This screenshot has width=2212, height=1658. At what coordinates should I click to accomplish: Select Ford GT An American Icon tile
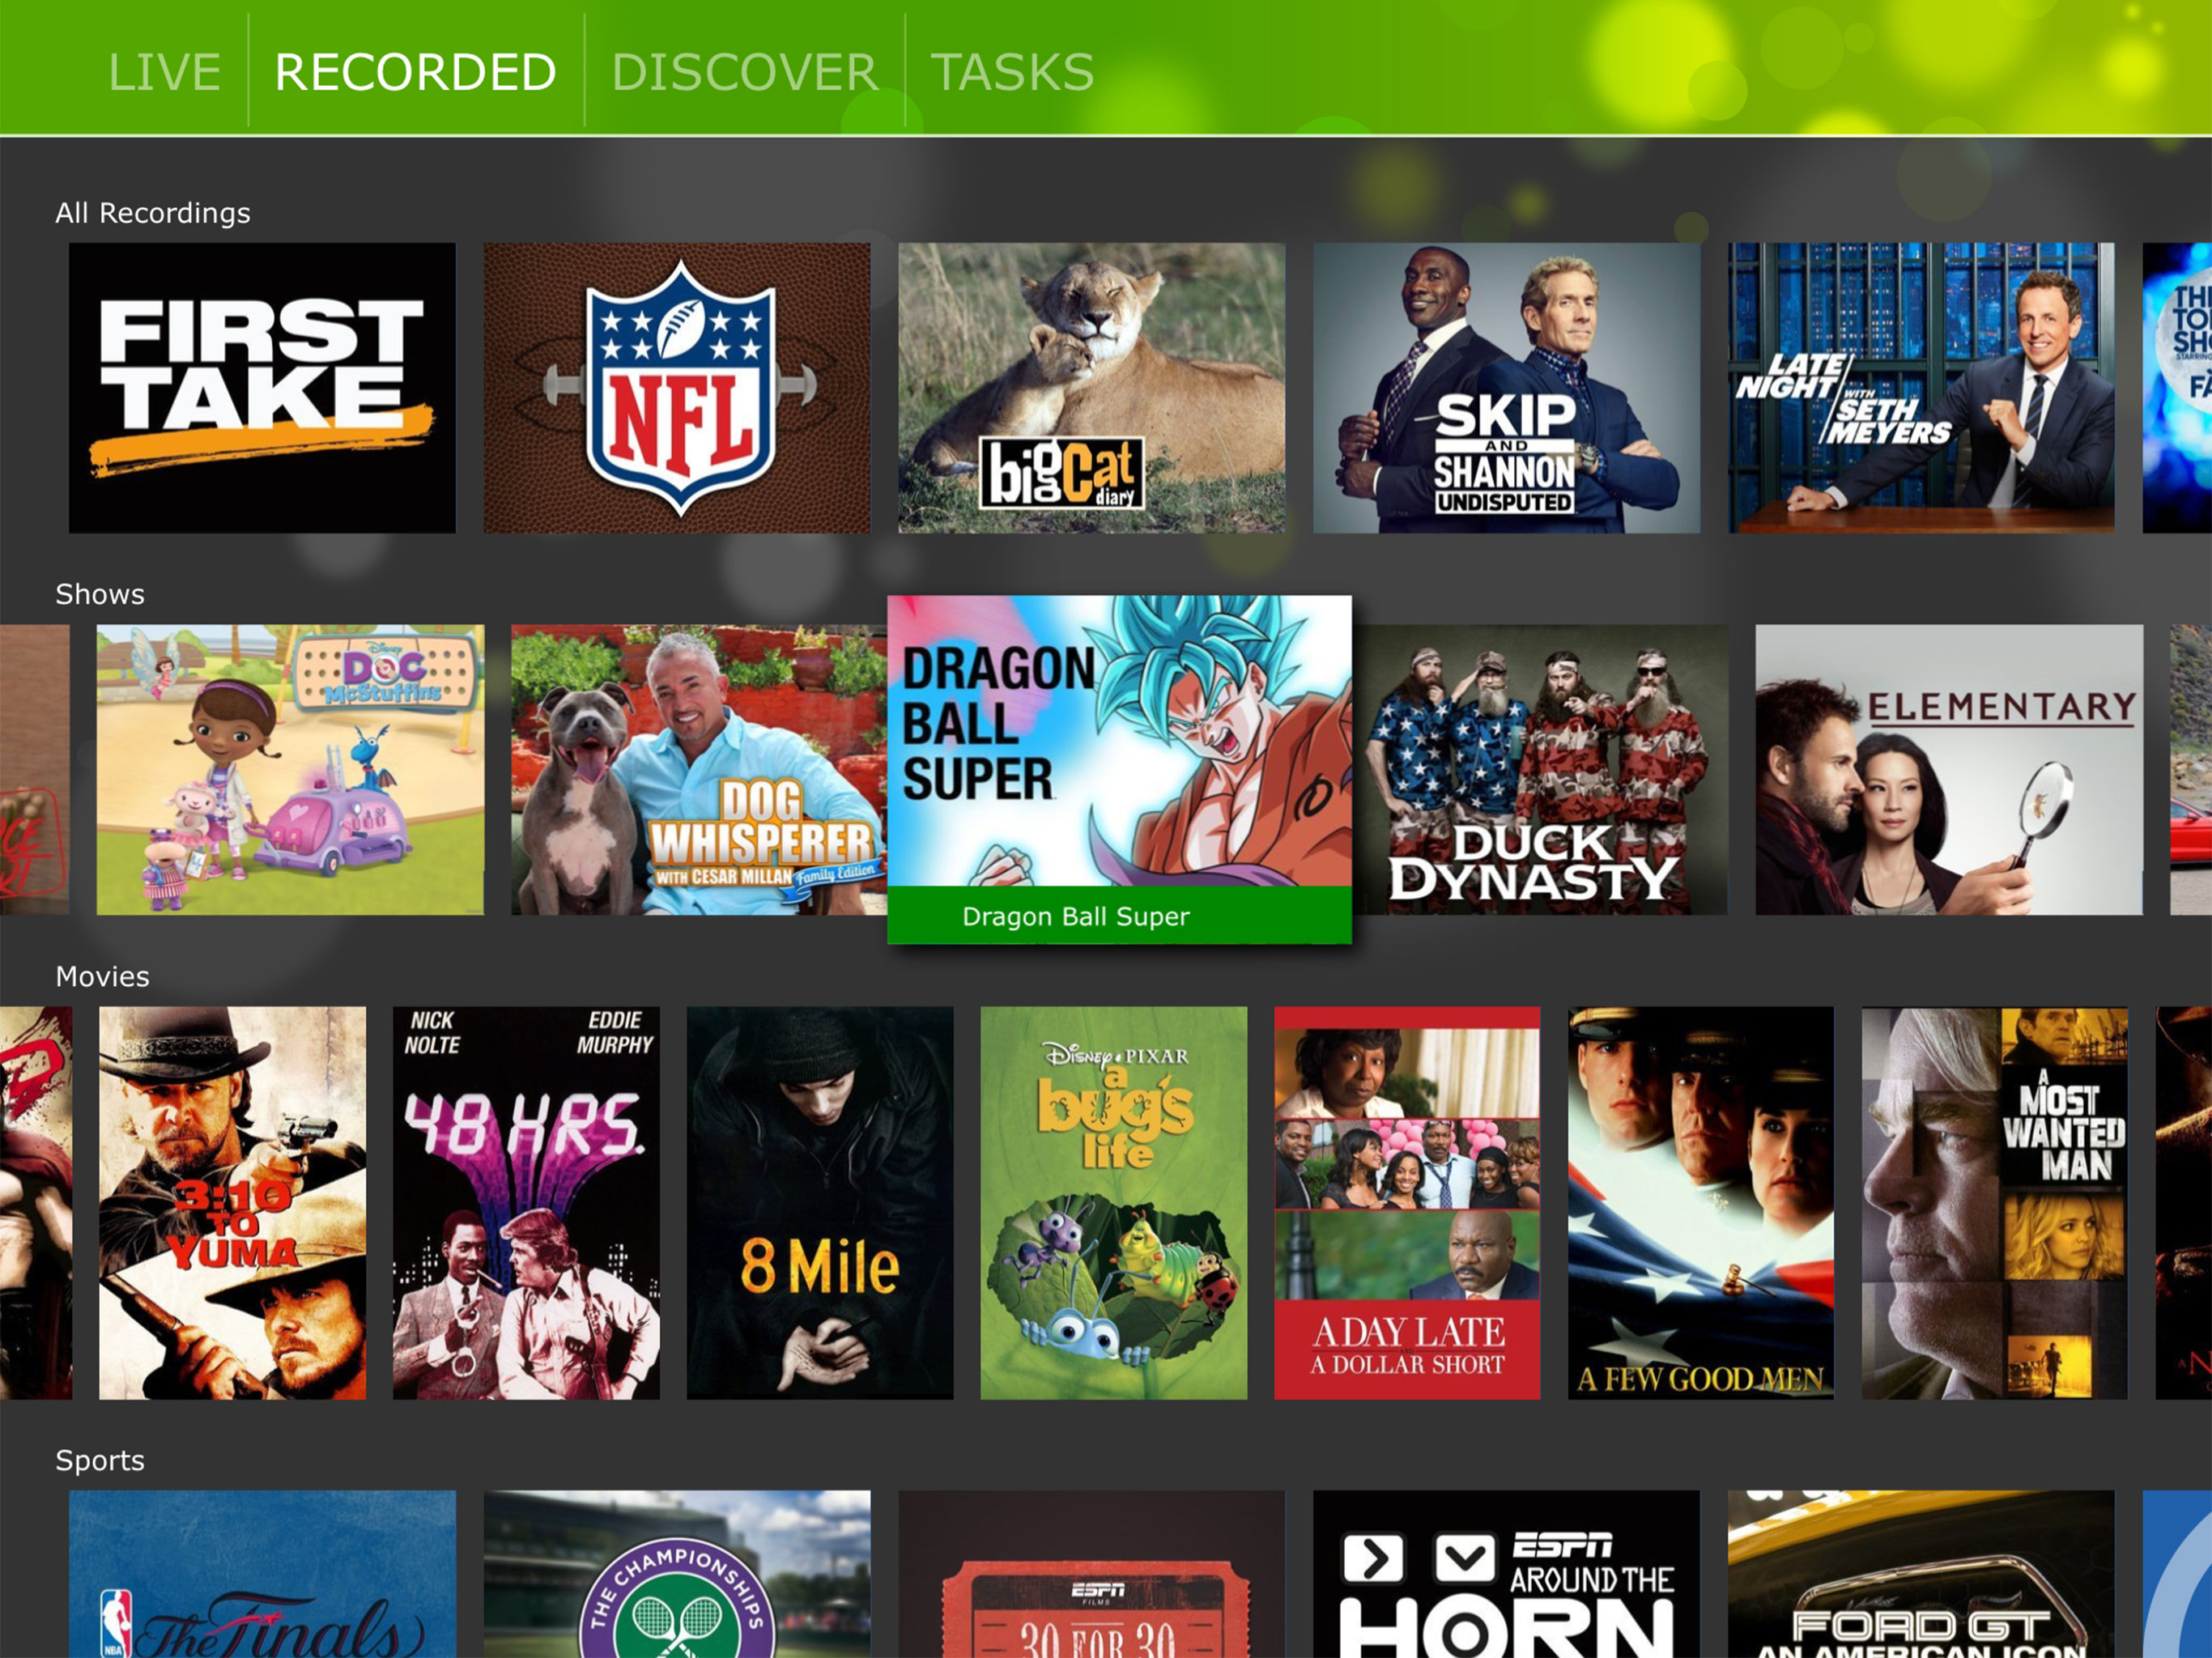click(x=1921, y=1574)
